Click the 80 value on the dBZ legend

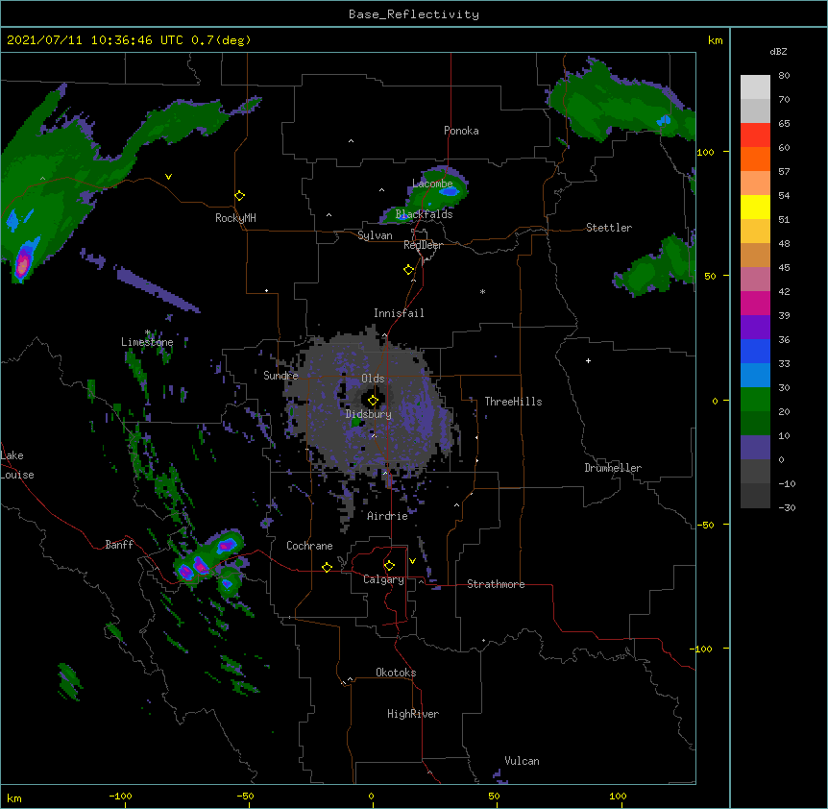tap(784, 76)
